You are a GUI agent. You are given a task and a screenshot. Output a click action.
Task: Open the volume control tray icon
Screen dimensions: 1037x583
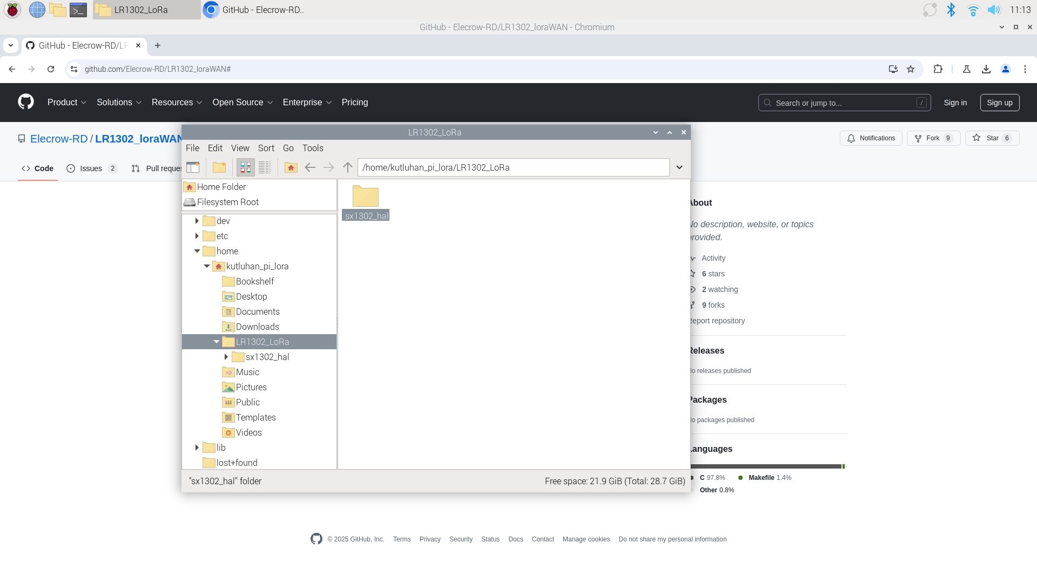coord(994,10)
